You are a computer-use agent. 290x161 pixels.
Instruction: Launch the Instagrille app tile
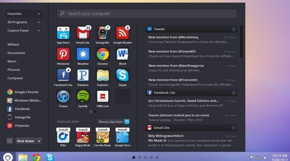pos(102,33)
